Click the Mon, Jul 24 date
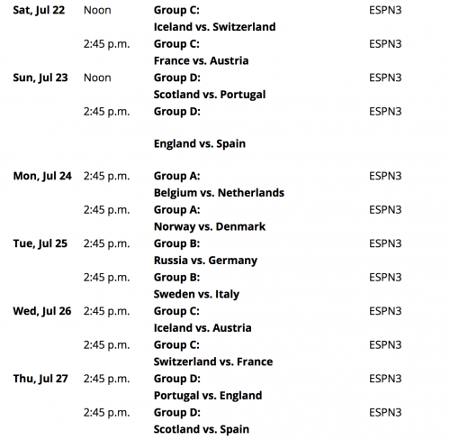This screenshot has height=440, width=450. pyautogui.click(x=42, y=176)
